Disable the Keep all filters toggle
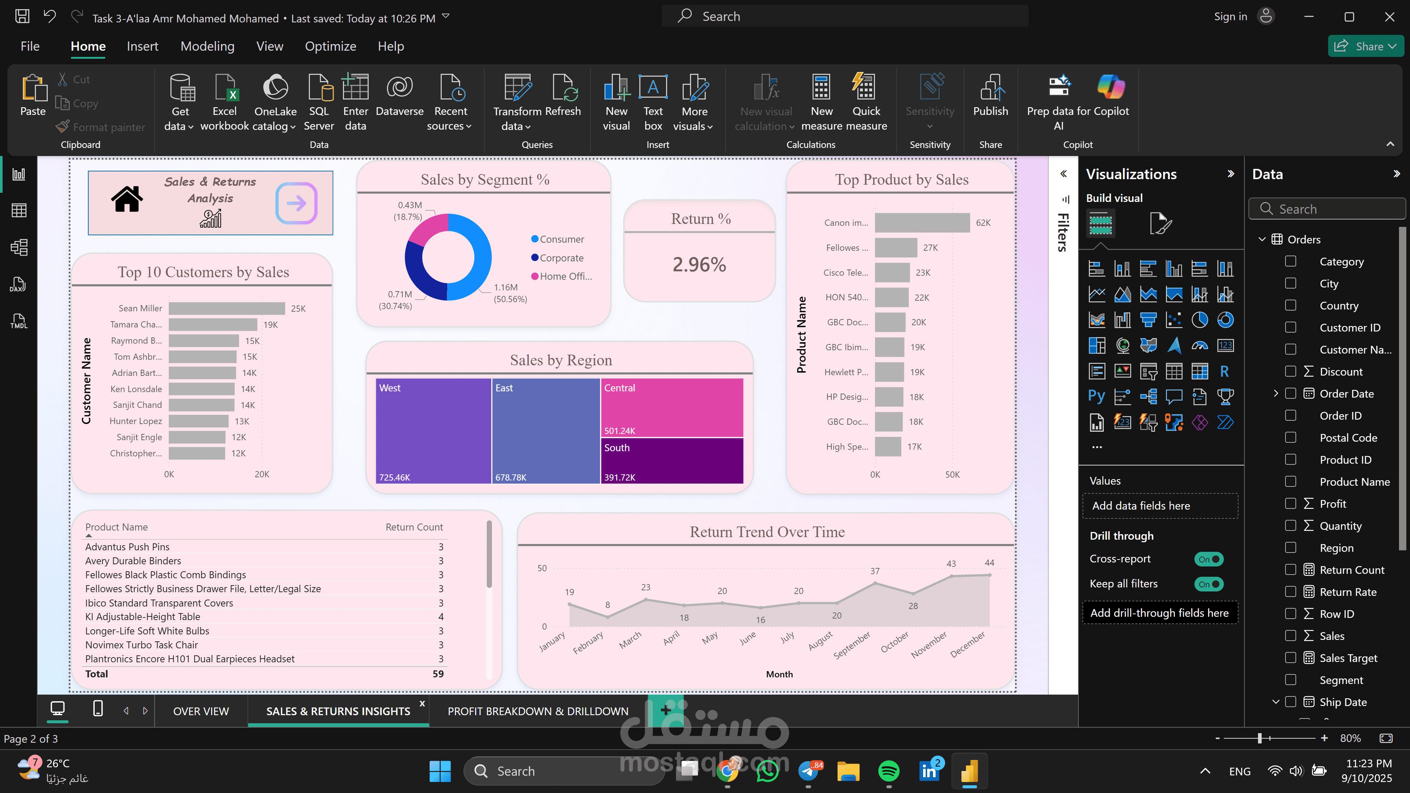The height and width of the screenshot is (793, 1410). pyautogui.click(x=1208, y=584)
